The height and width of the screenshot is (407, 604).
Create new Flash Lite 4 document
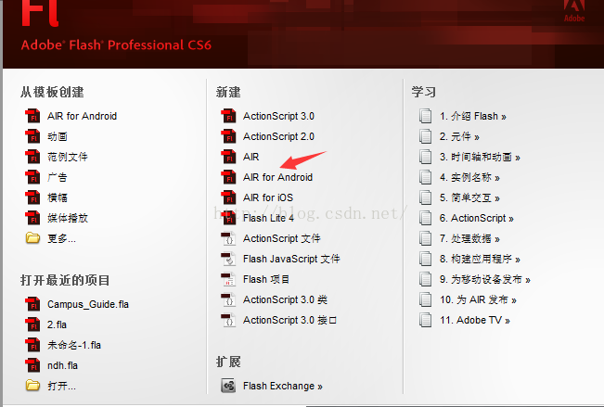(x=268, y=218)
